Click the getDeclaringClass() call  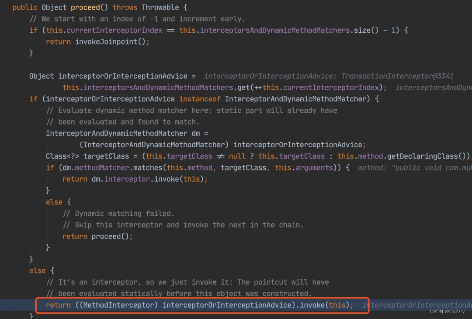coord(427,156)
